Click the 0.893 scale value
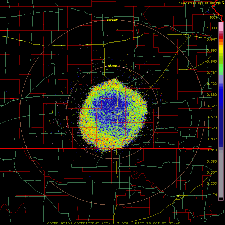 pos(212,50)
